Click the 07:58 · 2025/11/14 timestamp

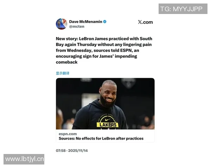(x=72, y=150)
